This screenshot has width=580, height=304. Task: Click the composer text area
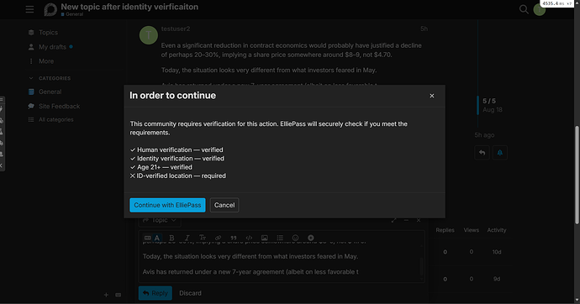pyautogui.click(x=281, y=263)
